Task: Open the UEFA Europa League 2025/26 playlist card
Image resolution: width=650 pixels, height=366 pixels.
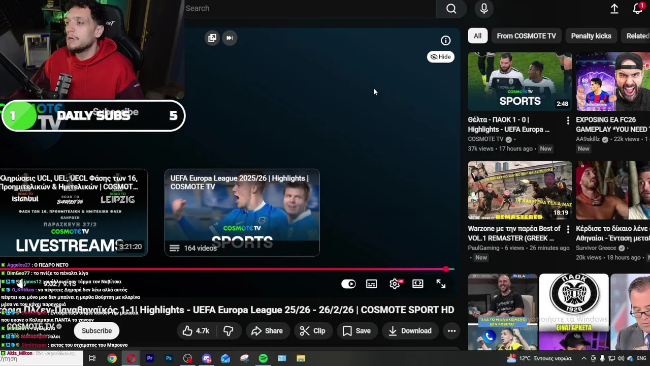Action: (x=242, y=212)
